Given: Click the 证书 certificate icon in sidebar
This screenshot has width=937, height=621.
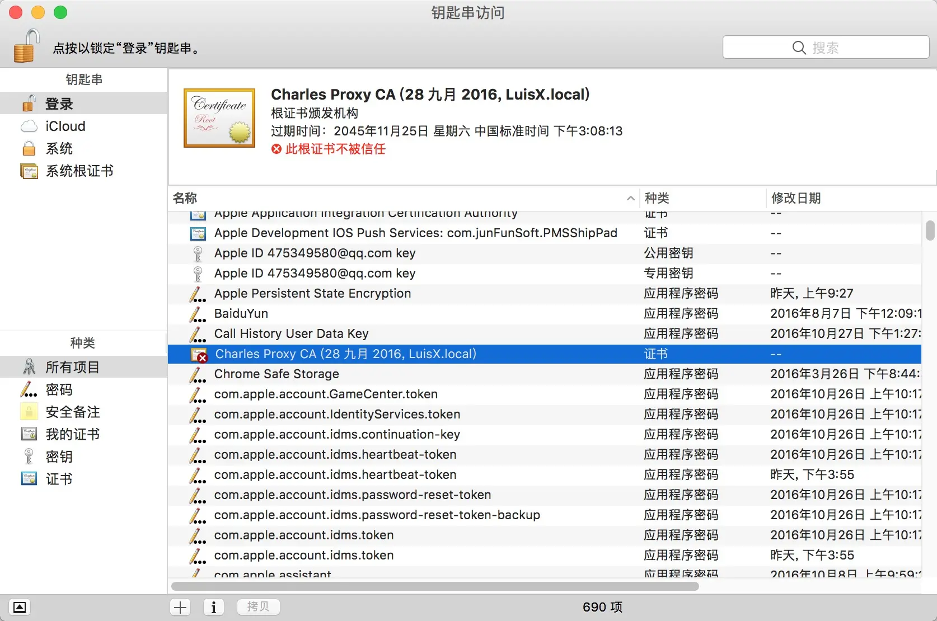Looking at the screenshot, I should [x=29, y=479].
